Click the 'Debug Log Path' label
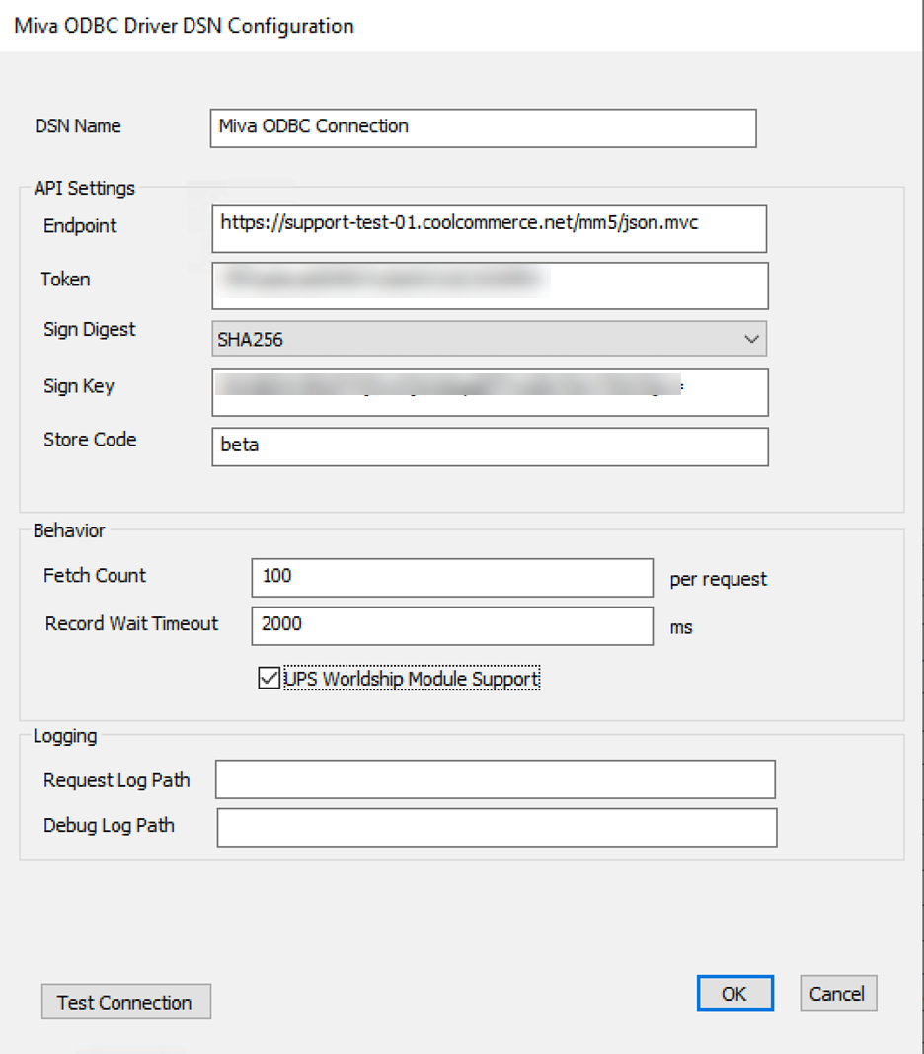Screen dimensions: 924x1054 click(109, 826)
